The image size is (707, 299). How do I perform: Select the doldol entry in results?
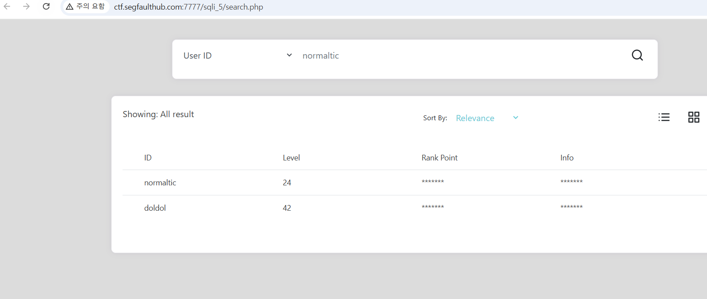pos(155,208)
